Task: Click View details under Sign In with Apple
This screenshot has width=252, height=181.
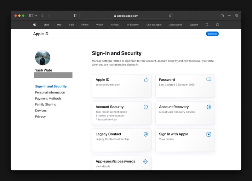Action: click(166, 139)
